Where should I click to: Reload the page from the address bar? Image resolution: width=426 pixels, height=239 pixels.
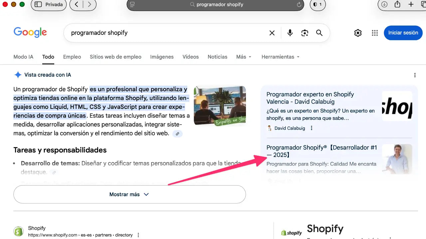299,4
